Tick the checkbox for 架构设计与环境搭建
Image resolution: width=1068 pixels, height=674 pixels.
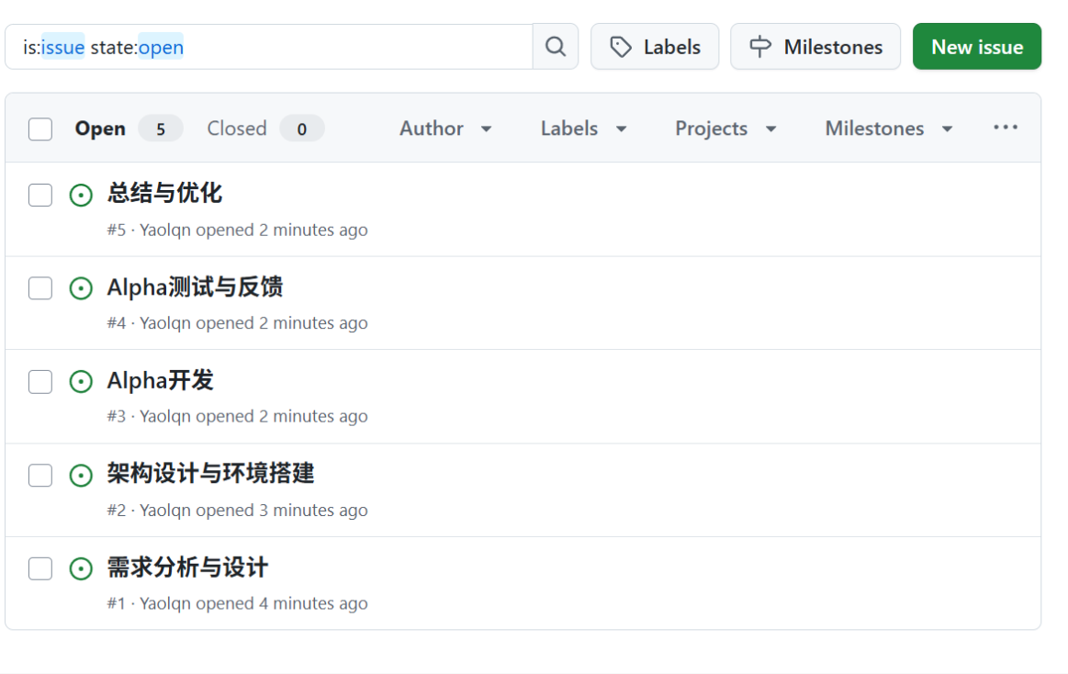(40, 476)
